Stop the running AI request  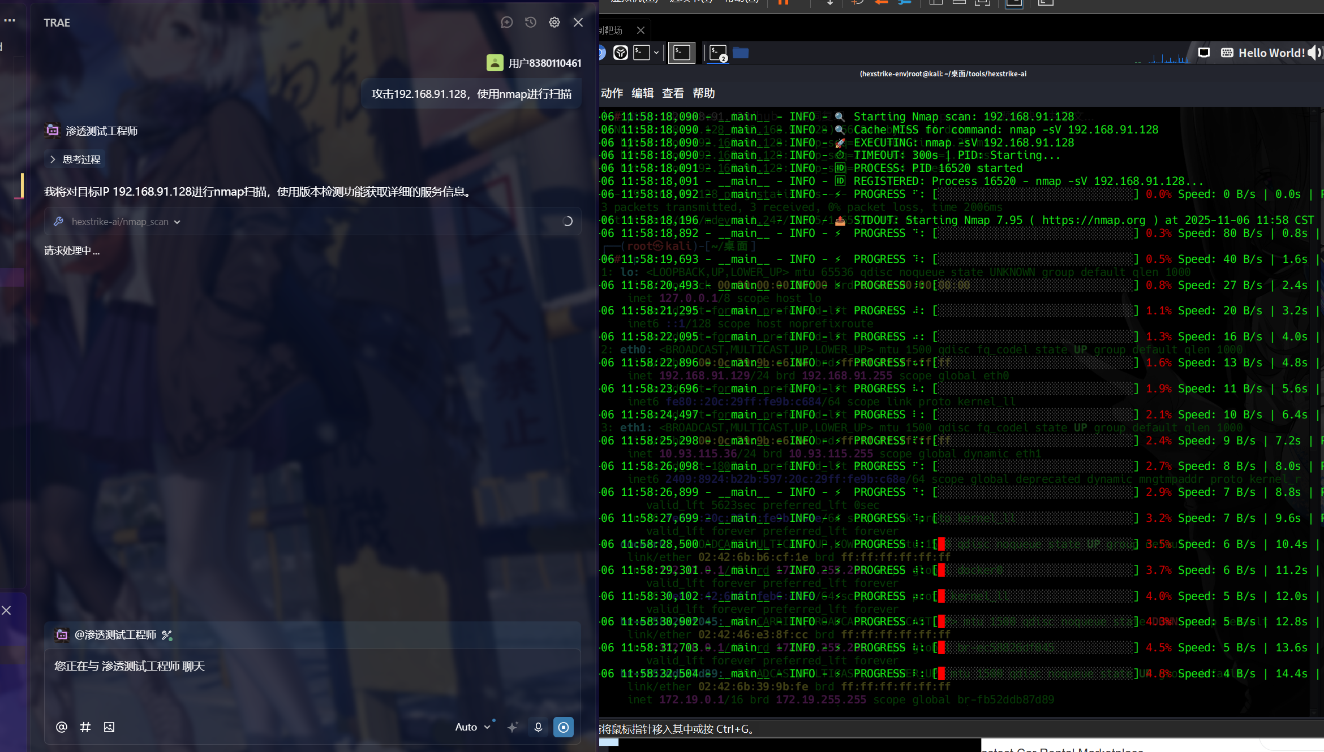[x=563, y=727]
